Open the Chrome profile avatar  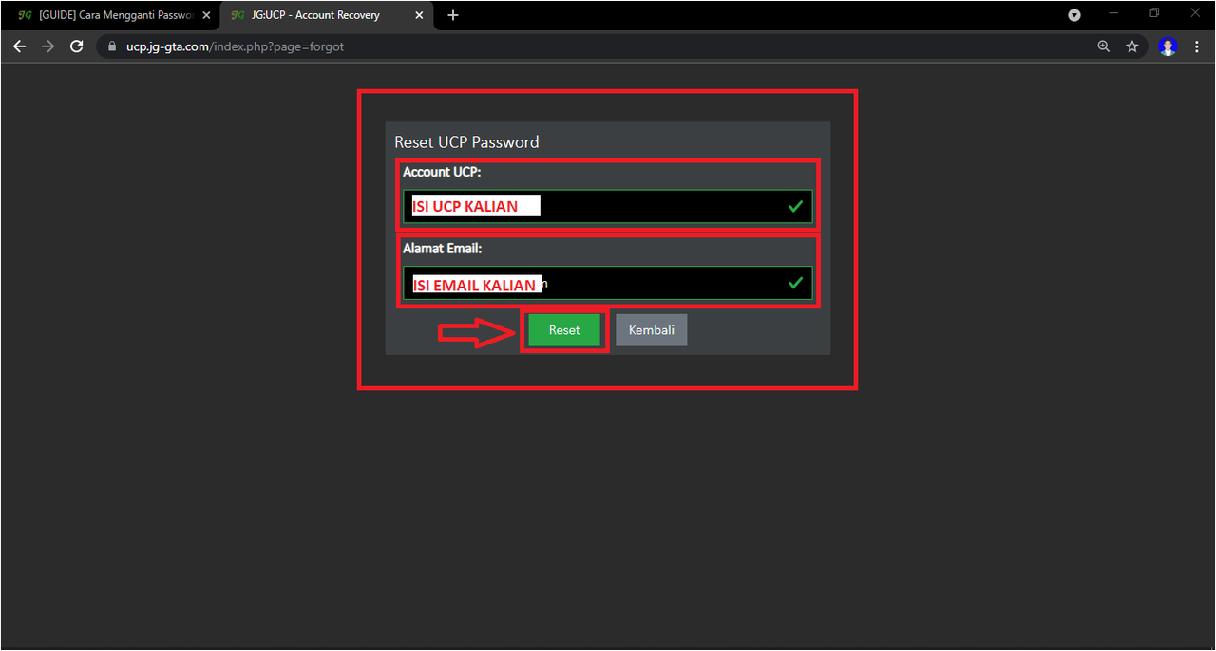click(1168, 46)
